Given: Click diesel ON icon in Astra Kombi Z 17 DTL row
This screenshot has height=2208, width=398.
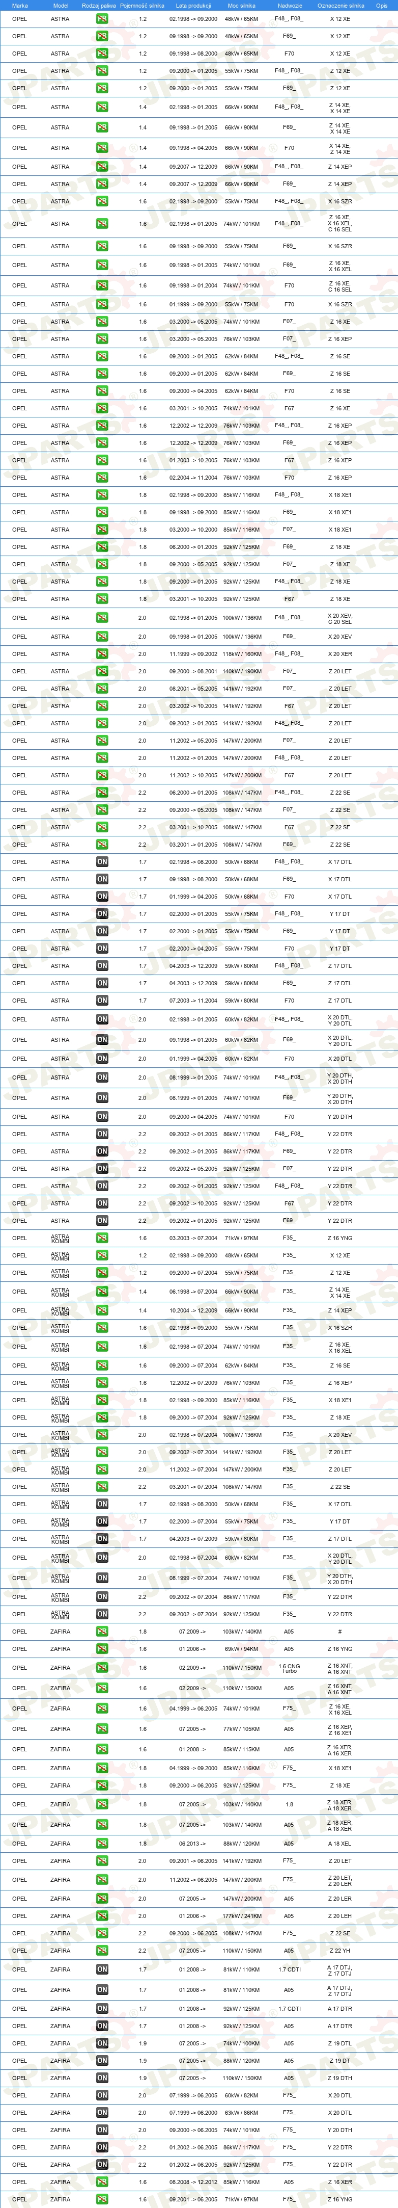Looking at the screenshot, I should [x=102, y=1539].
